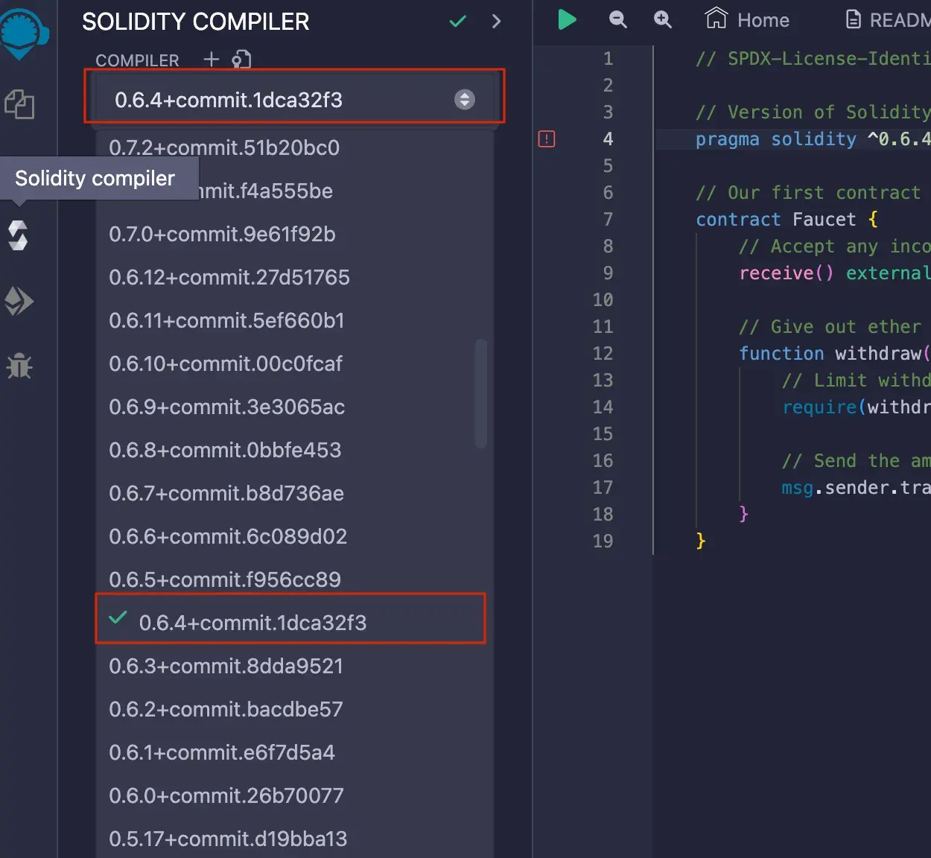Select compiler 0.6.10+commit.00c0fcaf
Screen dimensions: 931x858
tap(294, 363)
